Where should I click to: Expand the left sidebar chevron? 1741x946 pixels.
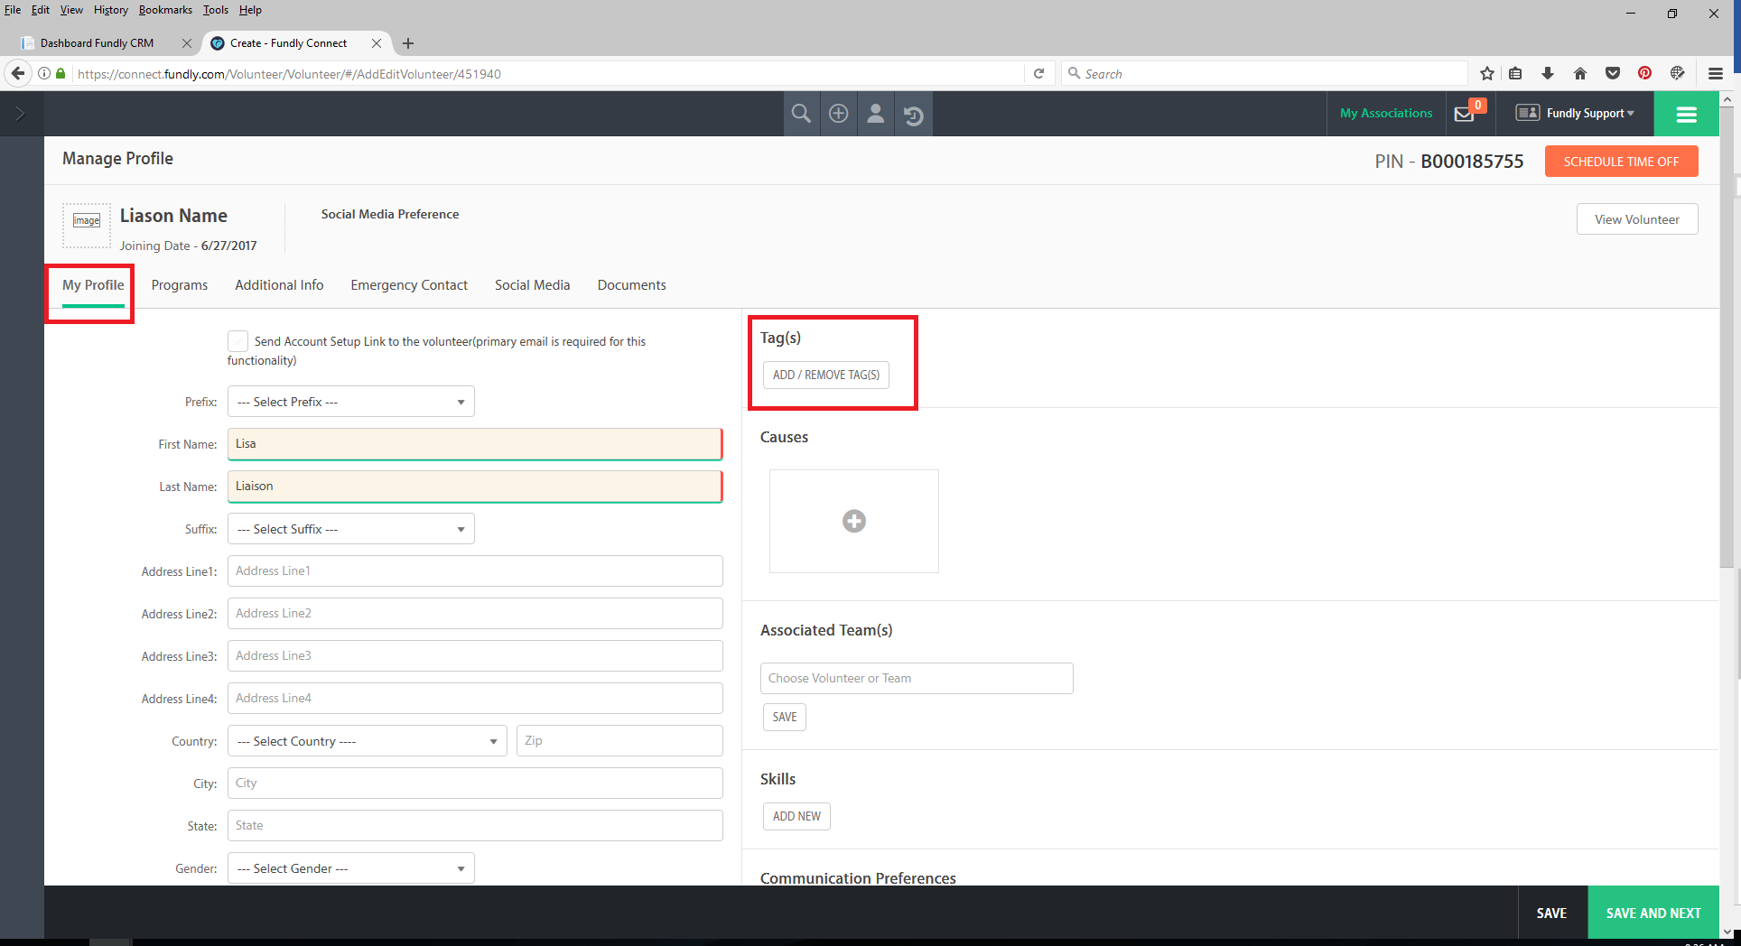click(x=21, y=114)
